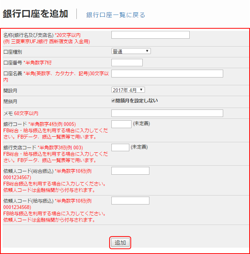
Task: Uncheck the 閉鎖月を設定しない checkbox
Action: pos(113,101)
